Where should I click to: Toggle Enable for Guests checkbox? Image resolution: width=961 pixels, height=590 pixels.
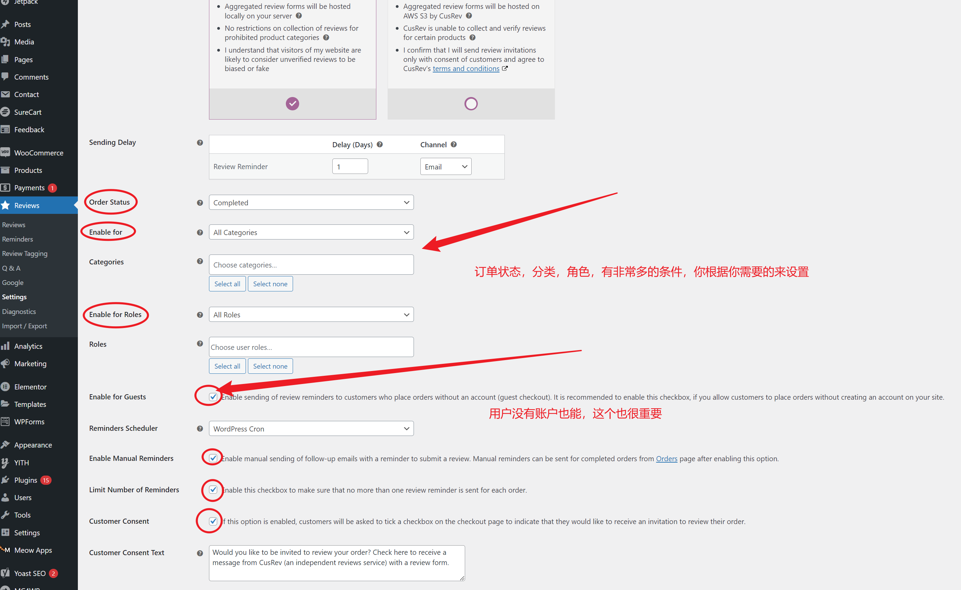[x=213, y=396]
